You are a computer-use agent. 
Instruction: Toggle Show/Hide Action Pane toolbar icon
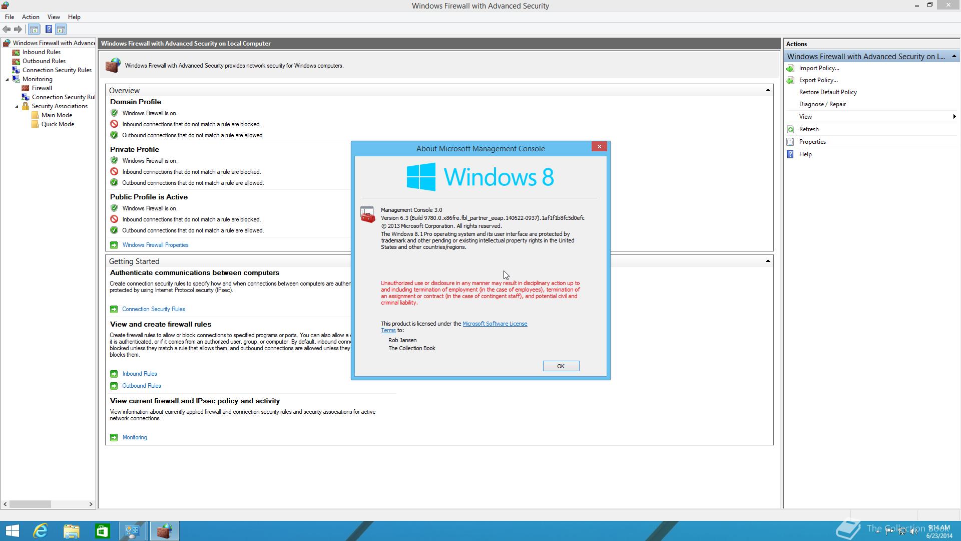[x=61, y=30]
